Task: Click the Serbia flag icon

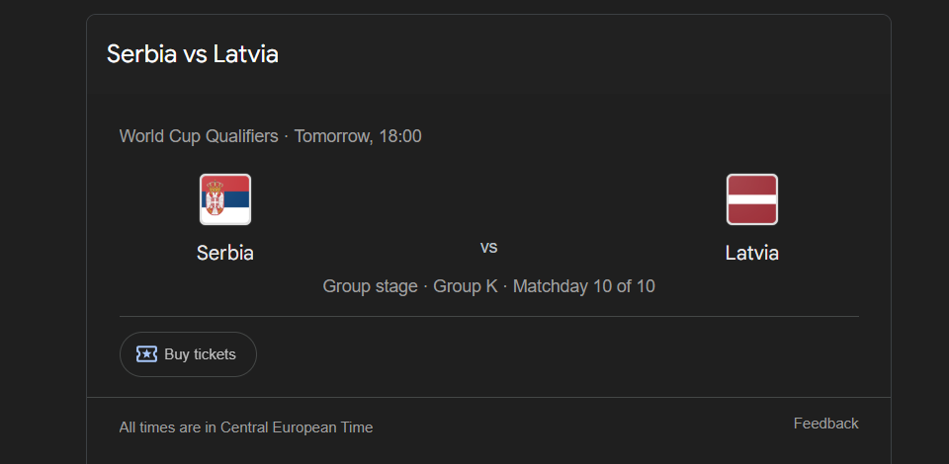Action: pyautogui.click(x=225, y=199)
